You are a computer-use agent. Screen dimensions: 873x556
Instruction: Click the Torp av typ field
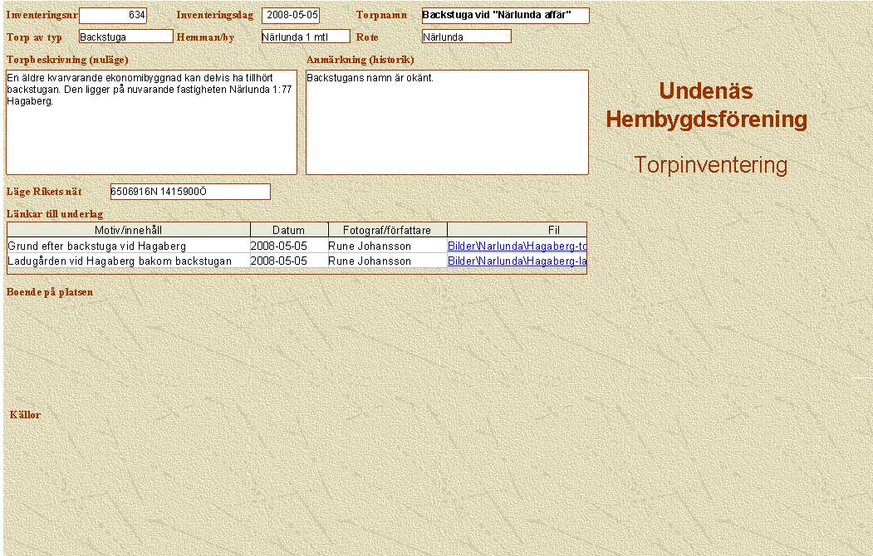[x=125, y=37]
